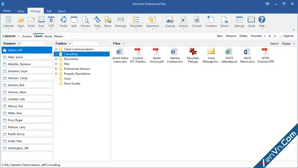
Task: Switch to the Search ribbon tab
Action: coord(62,11)
